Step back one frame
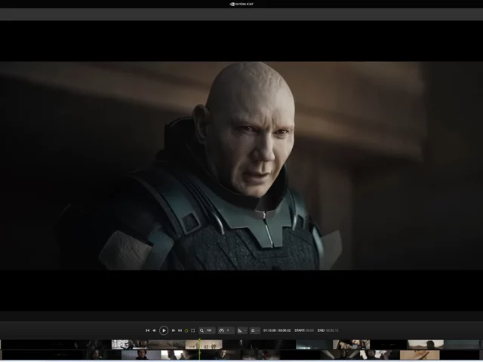The height and width of the screenshot is (362, 483). tap(154, 330)
